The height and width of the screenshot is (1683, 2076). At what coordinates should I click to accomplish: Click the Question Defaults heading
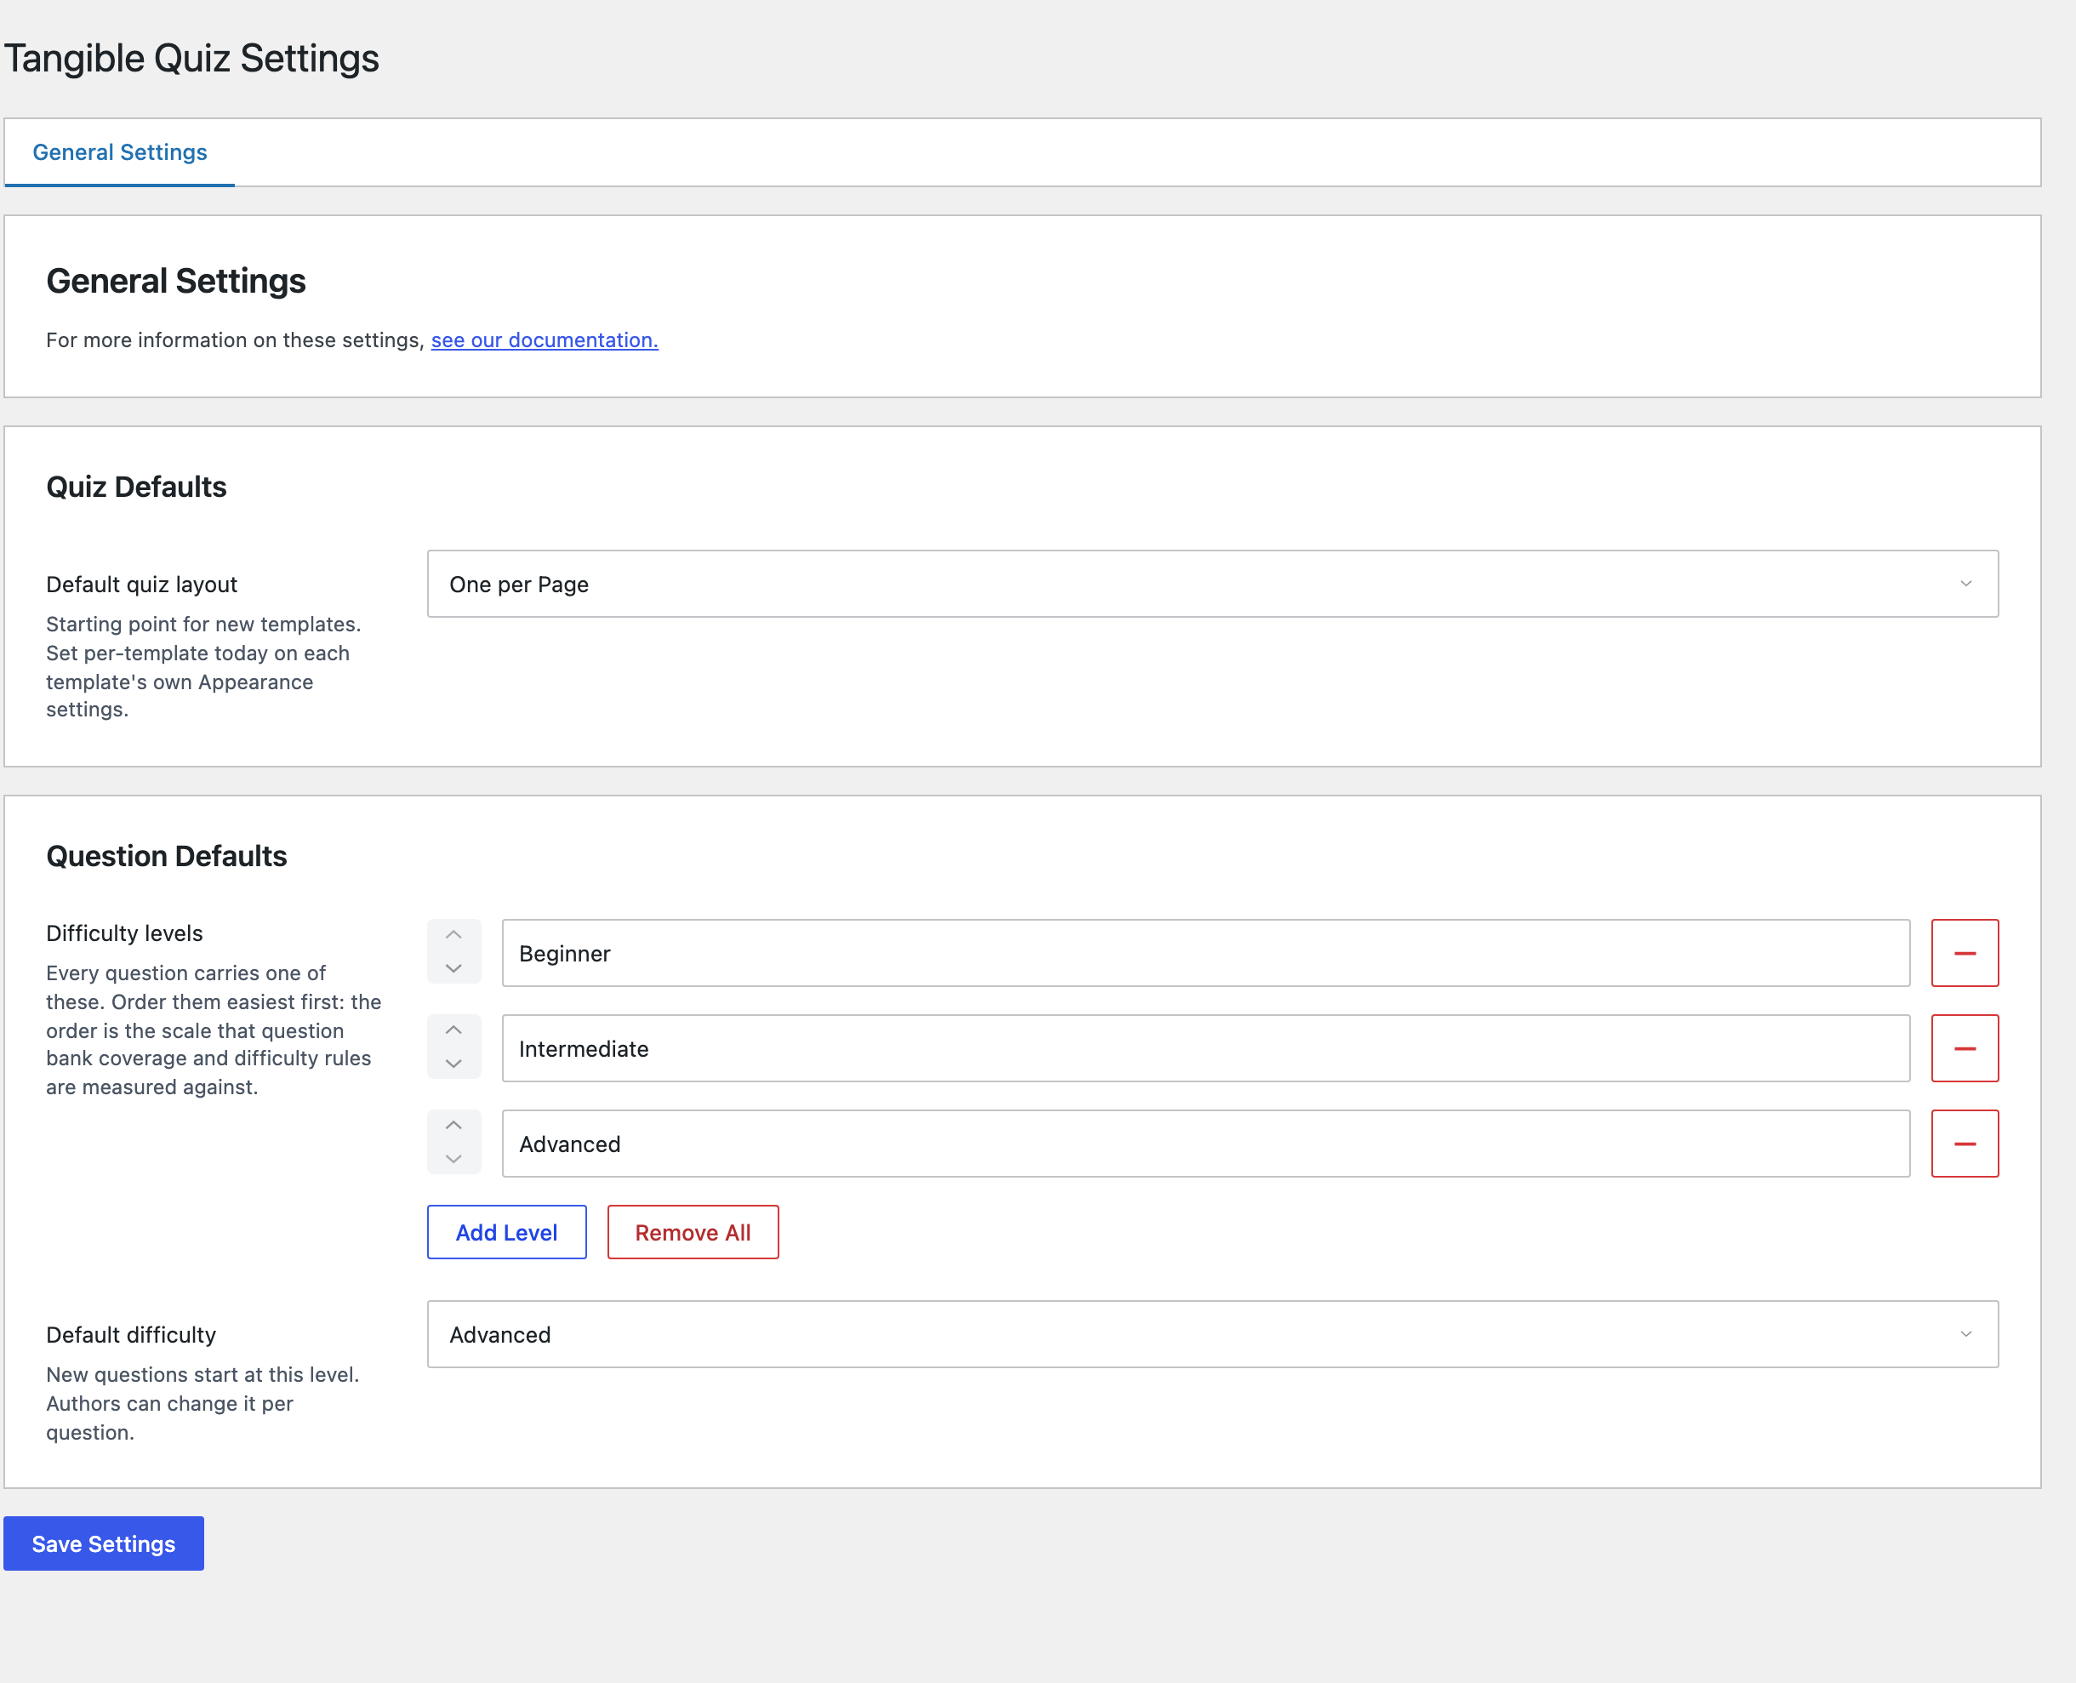[167, 856]
